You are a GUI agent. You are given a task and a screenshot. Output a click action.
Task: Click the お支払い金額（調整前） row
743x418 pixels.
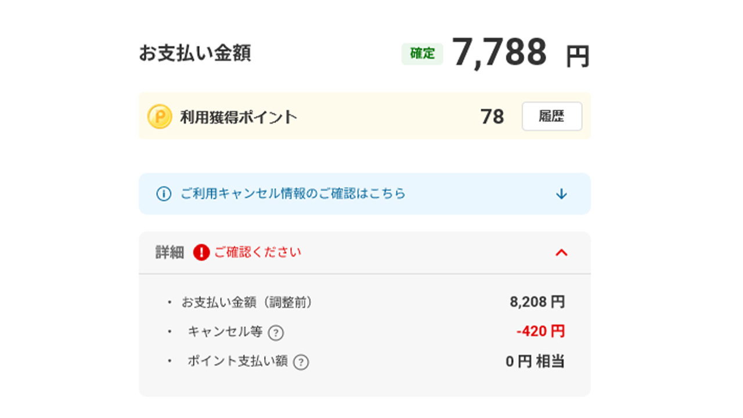365,302
